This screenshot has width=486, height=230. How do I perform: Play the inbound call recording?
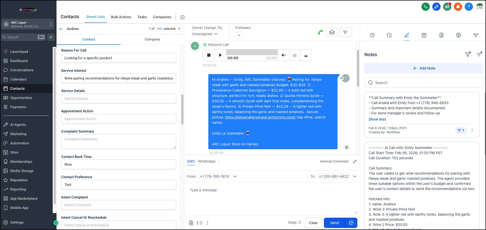point(220,55)
